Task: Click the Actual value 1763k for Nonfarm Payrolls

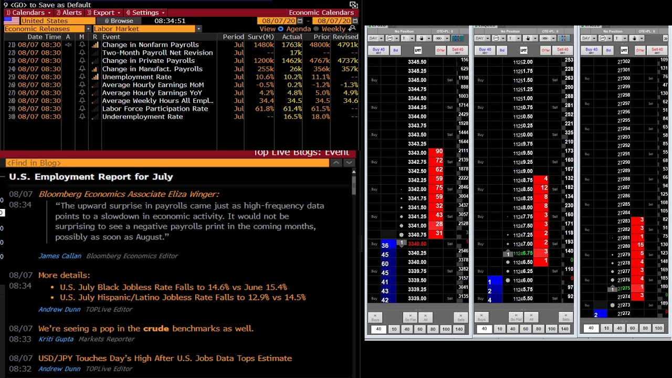Action: pos(292,45)
